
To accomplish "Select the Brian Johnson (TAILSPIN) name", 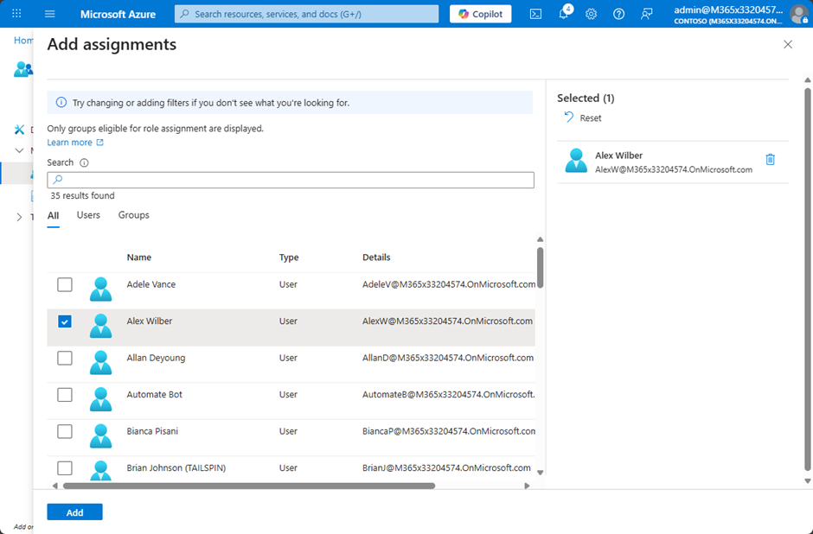I will click(176, 468).
